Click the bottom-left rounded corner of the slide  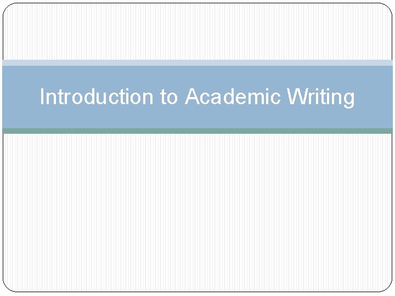(8, 287)
